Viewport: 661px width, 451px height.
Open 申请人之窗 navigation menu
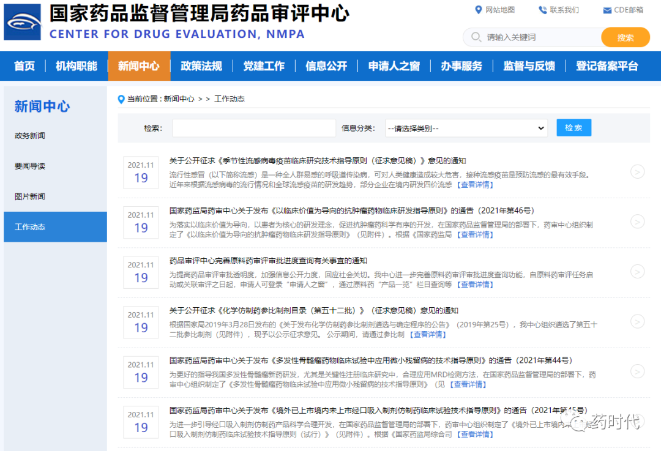[394, 66]
